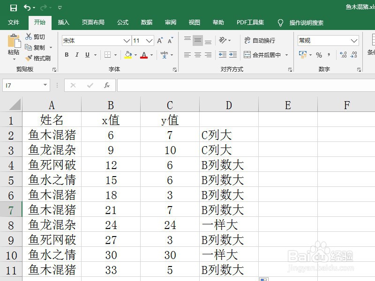Open the Fill Color bucket icon
Viewport: 375px width, 281px height.
(x=128, y=55)
